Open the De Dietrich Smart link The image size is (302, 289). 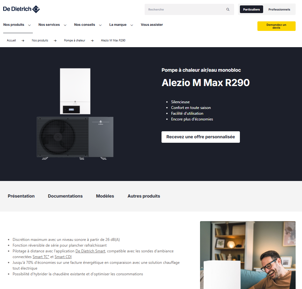point(90,251)
